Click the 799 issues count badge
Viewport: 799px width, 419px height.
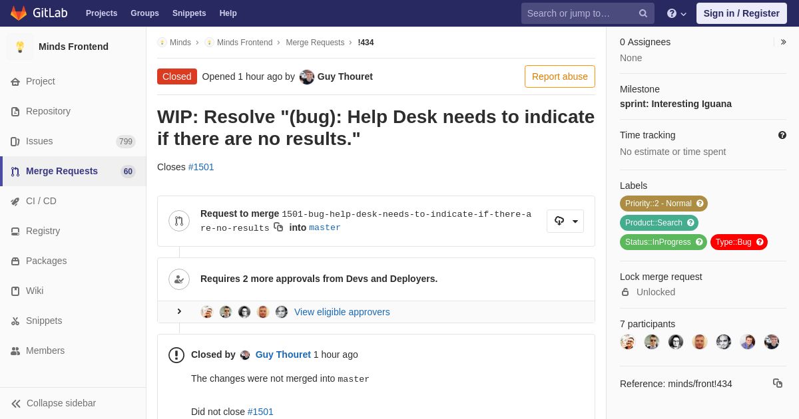126,142
